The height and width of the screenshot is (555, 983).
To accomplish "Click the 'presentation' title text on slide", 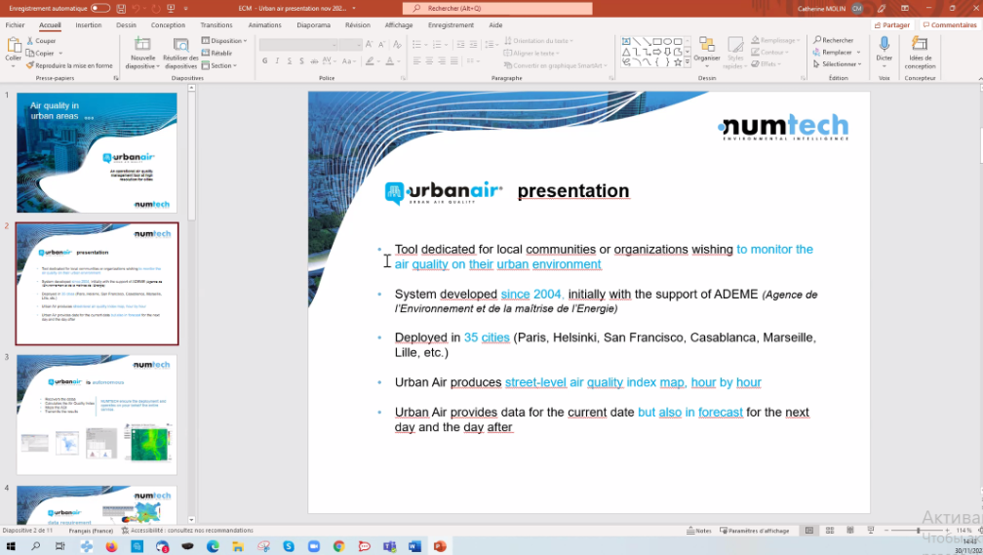I will 573,190.
